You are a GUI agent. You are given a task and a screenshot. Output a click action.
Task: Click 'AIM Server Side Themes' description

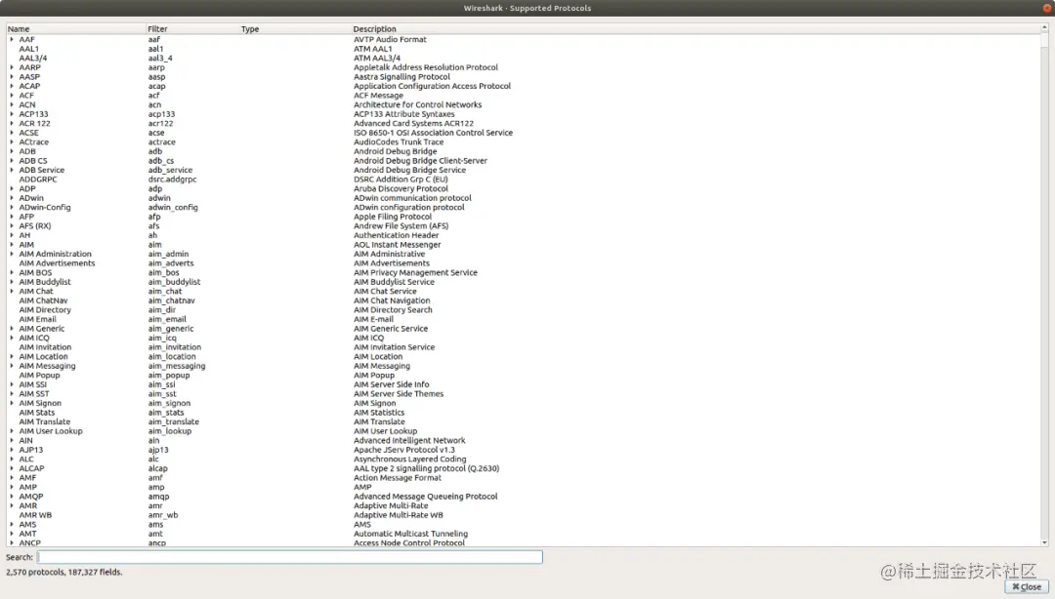[x=399, y=395]
